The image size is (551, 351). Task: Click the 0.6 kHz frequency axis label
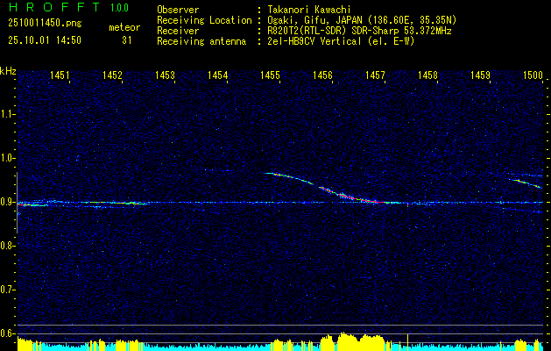[x=8, y=333]
